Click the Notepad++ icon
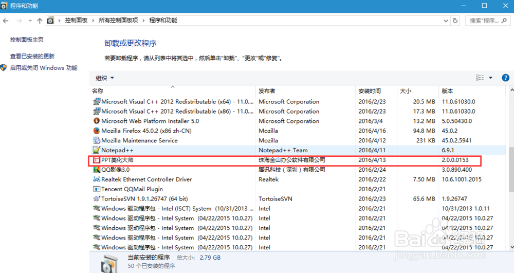This screenshot has height=273, width=514. click(97, 150)
